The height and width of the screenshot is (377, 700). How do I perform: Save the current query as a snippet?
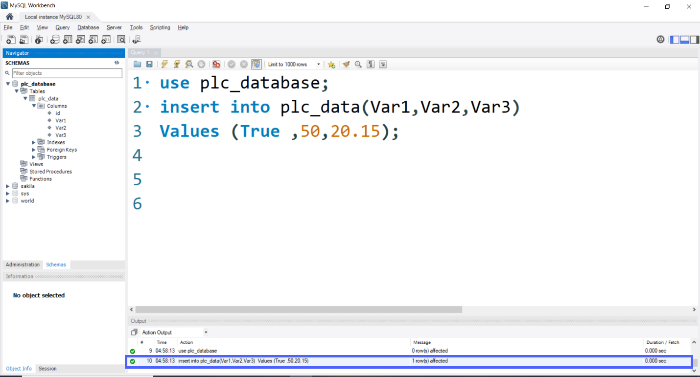tap(331, 64)
